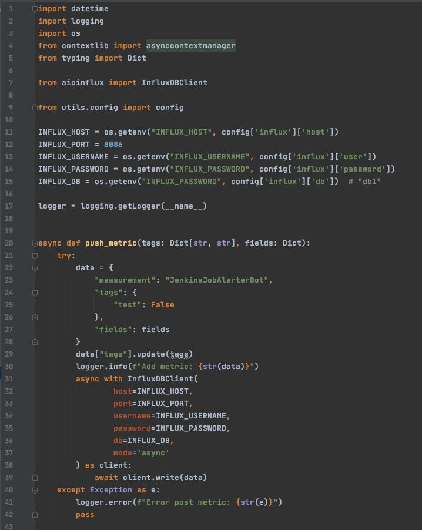Click the INFLUX_HOST variable definition on line 11
Viewport: 422px width, 530px height.
(x=64, y=132)
